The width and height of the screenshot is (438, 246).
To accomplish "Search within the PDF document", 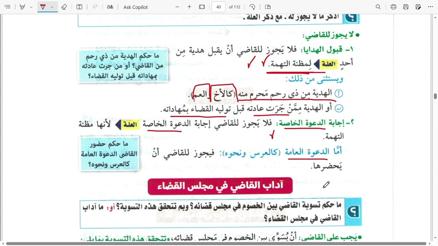I will (x=378, y=7).
